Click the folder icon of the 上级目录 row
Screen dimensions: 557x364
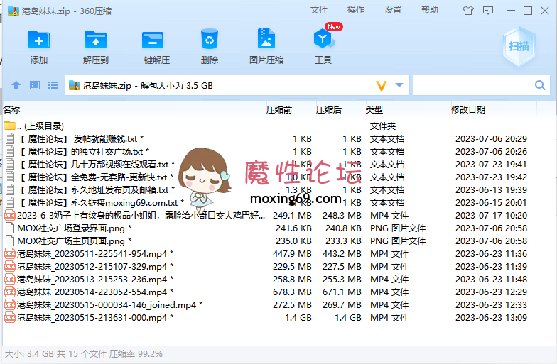(x=10, y=125)
